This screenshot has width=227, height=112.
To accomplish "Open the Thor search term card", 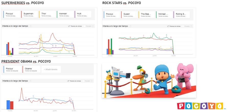I will (x=47, y=14).
